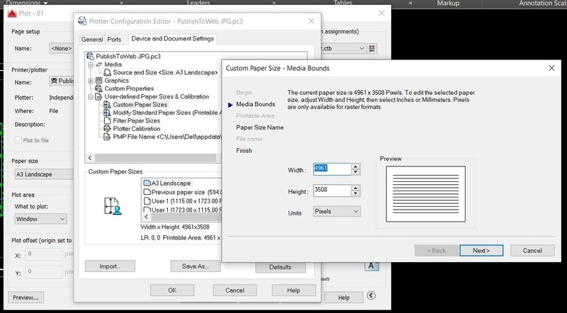
Task: Click the Next button in wizard
Action: pyautogui.click(x=481, y=250)
